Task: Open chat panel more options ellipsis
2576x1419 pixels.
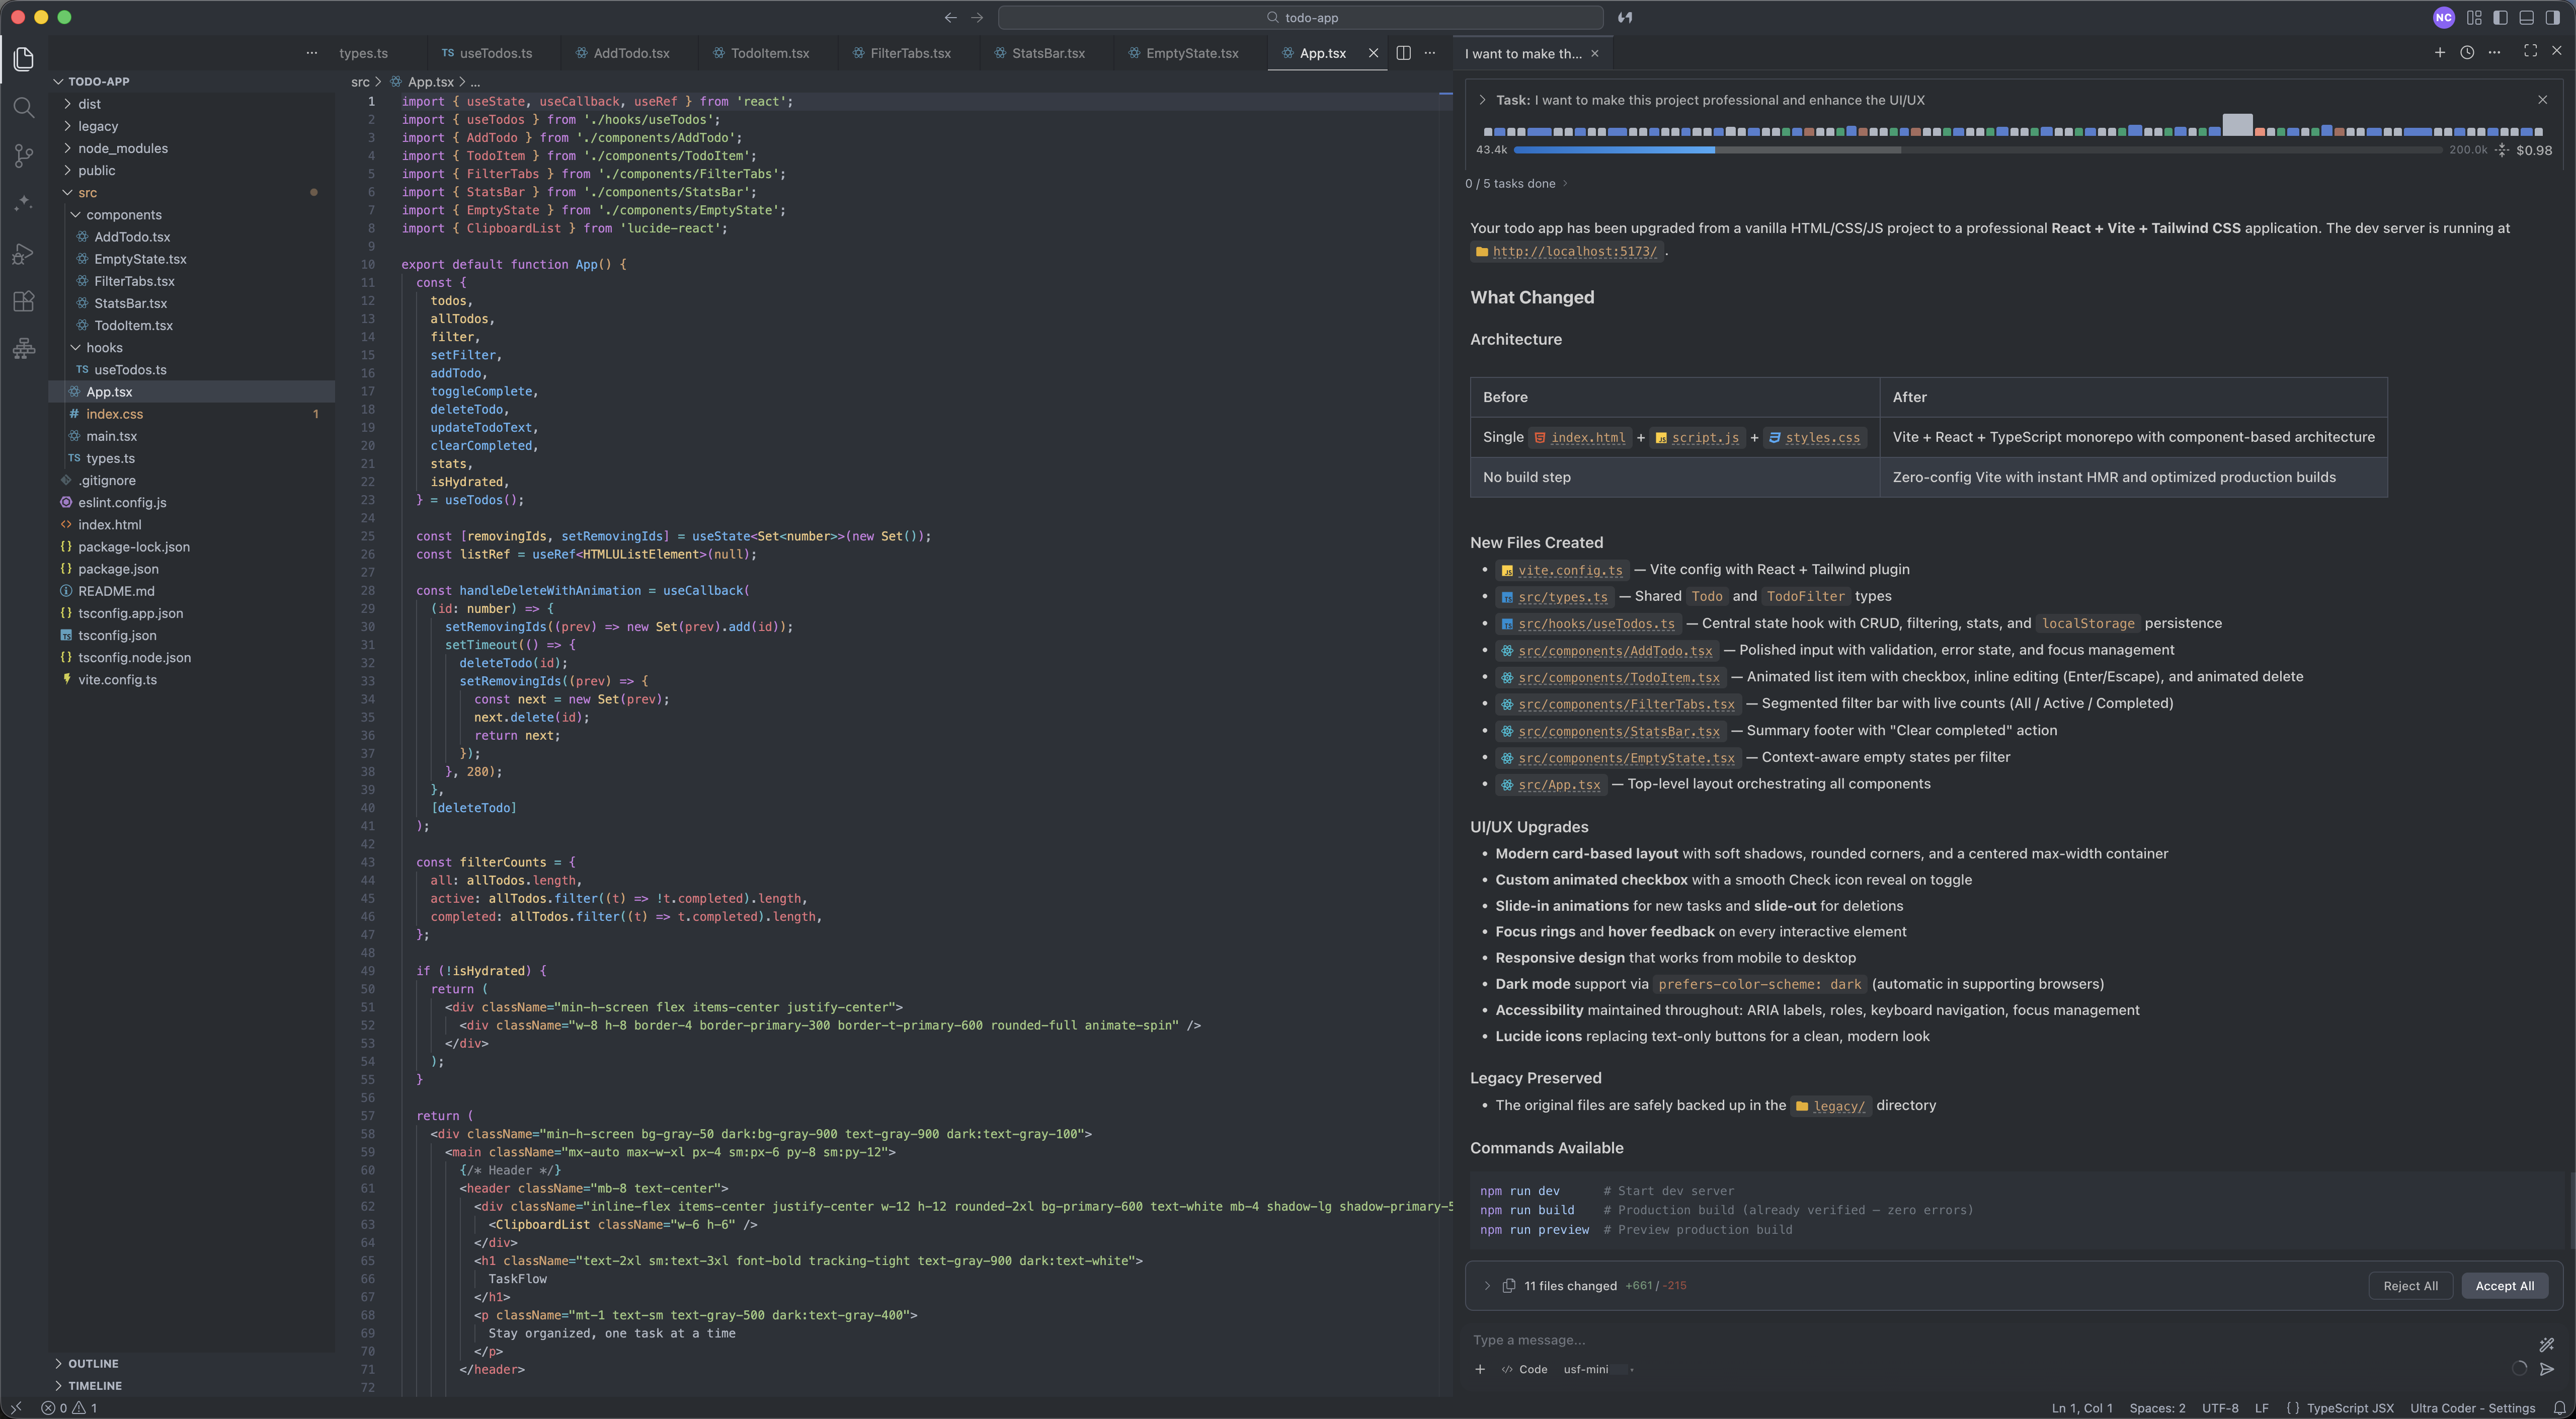Action: 2494,52
